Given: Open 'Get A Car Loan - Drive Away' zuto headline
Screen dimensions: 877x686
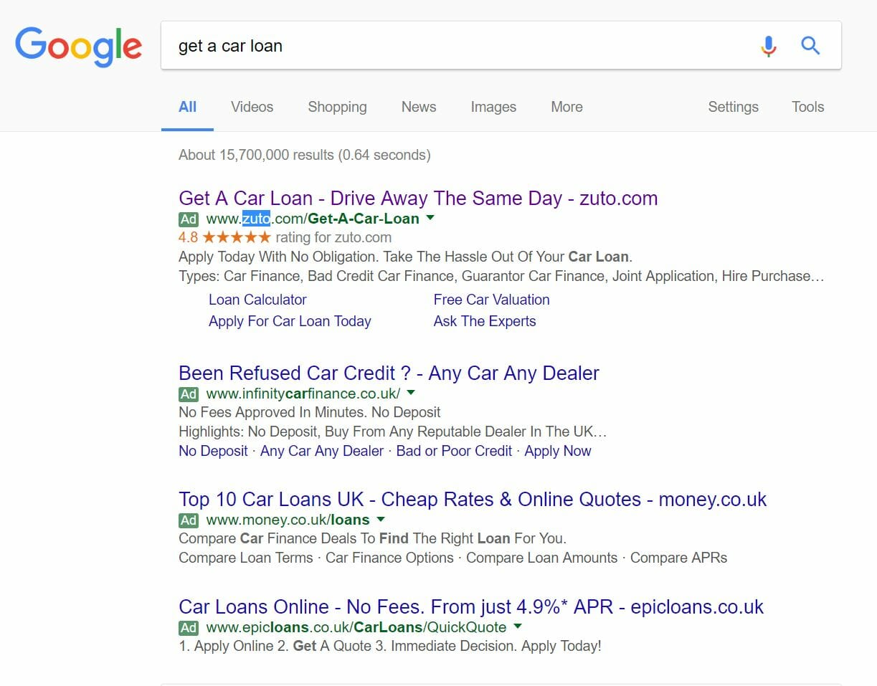Looking at the screenshot, I should point(418,199).
